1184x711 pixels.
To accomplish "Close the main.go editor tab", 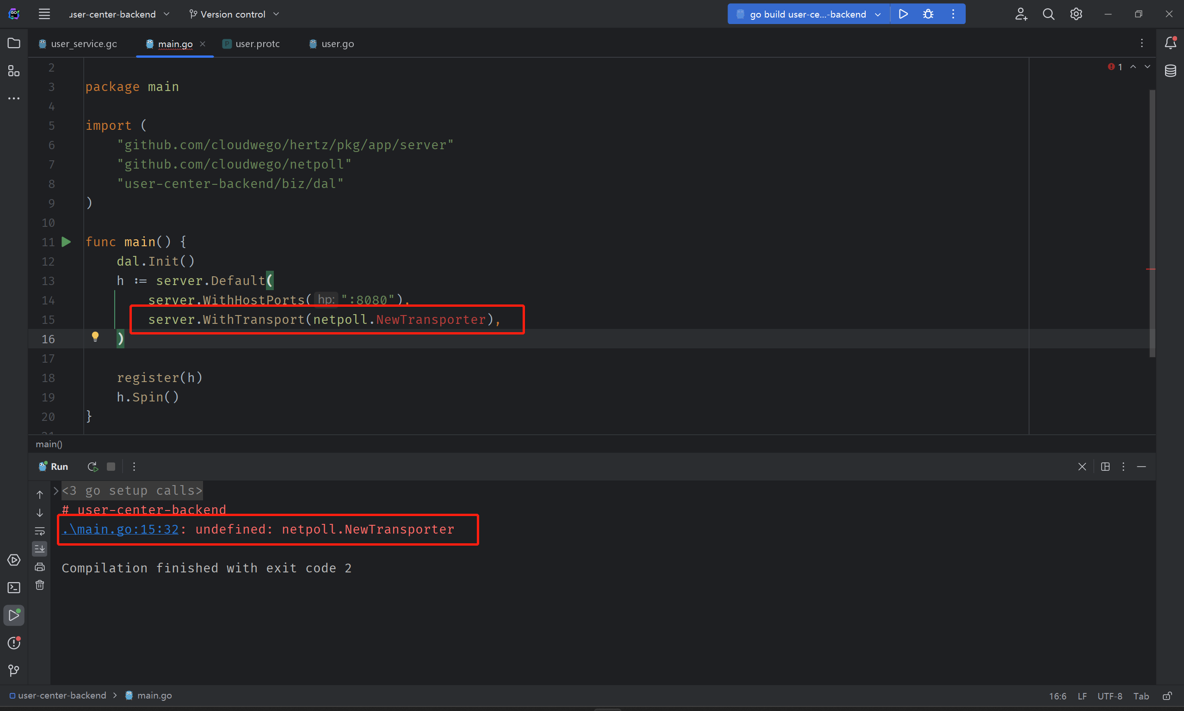I will click(x=203, y=43).
